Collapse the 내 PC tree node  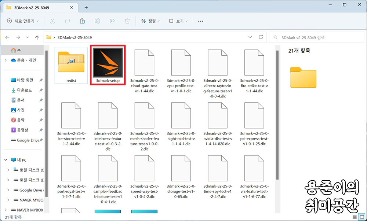[6, 160]
